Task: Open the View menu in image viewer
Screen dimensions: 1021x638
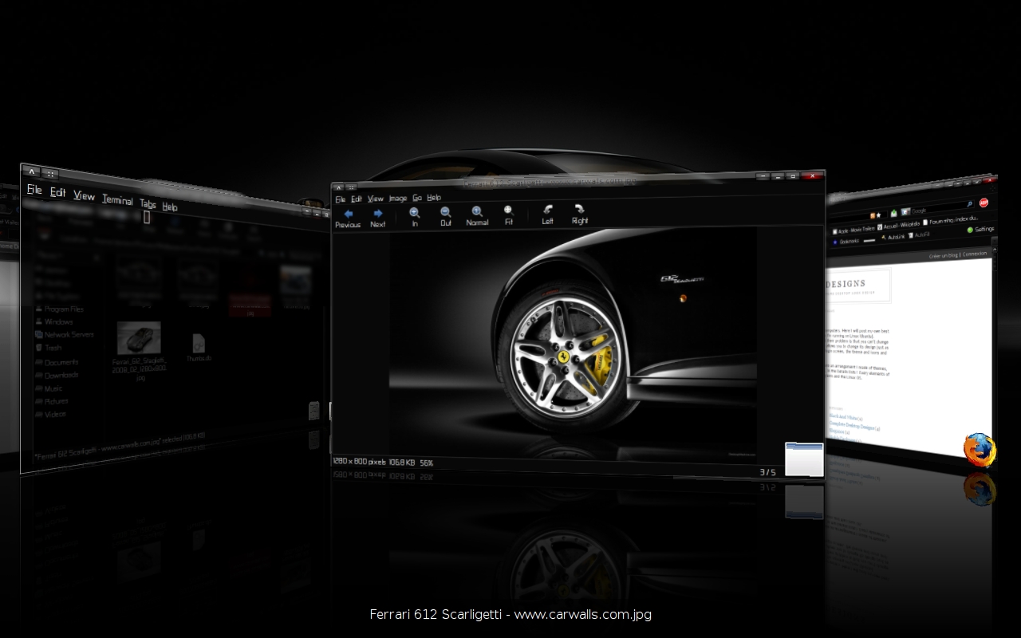Action: [375, 199]
